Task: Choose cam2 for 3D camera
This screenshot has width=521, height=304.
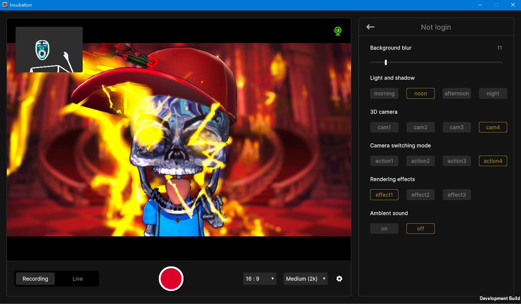Action: point(420,127)
